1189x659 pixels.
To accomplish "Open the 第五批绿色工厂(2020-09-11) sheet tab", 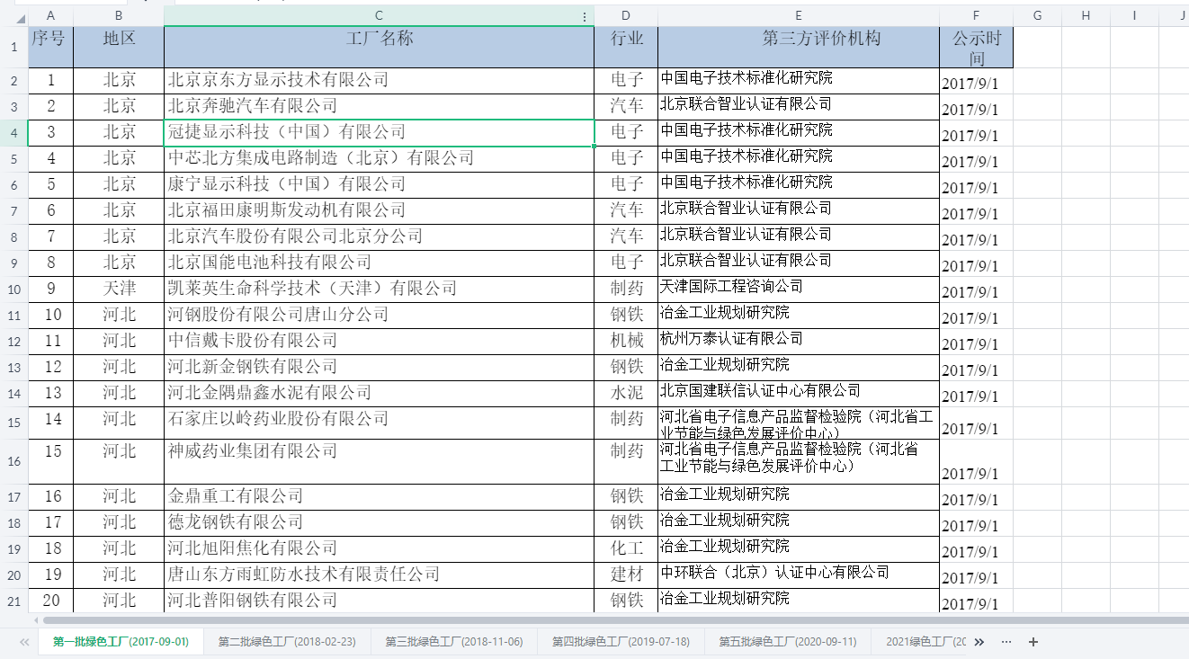I will click(788, 642).
